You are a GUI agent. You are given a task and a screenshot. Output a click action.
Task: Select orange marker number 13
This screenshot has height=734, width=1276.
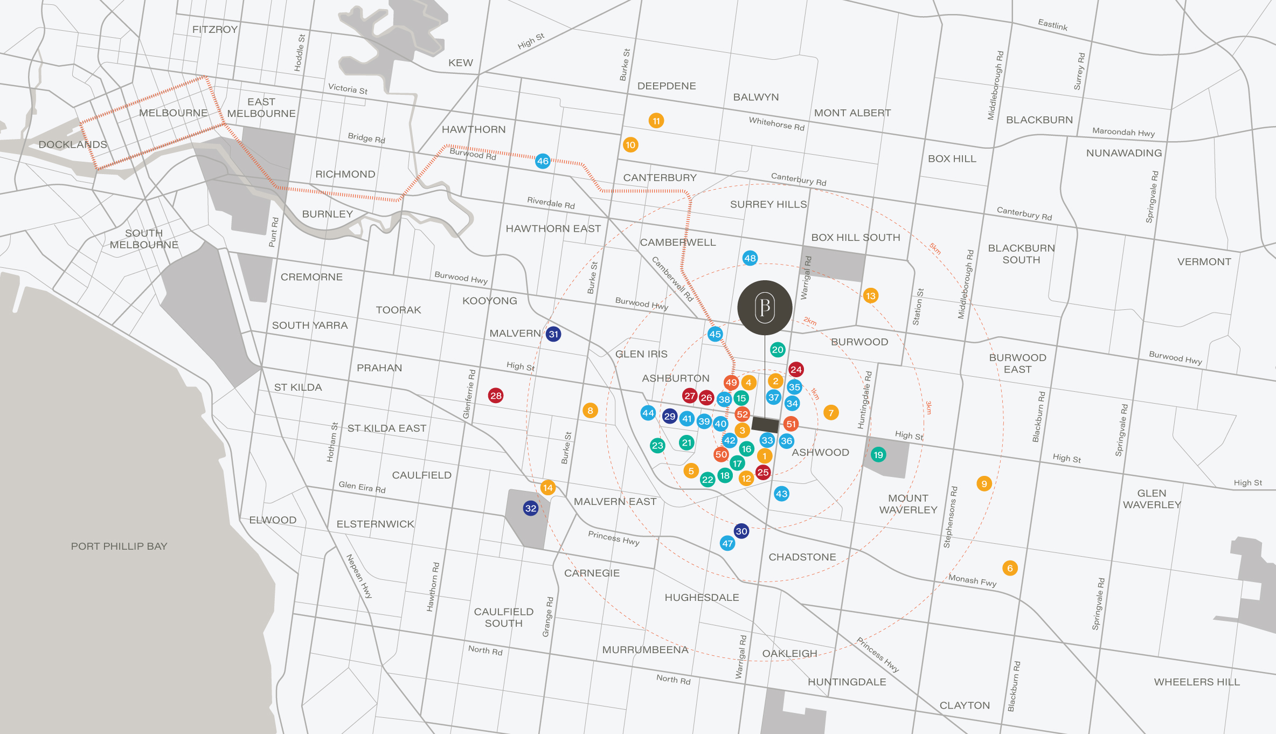(871, 296)
